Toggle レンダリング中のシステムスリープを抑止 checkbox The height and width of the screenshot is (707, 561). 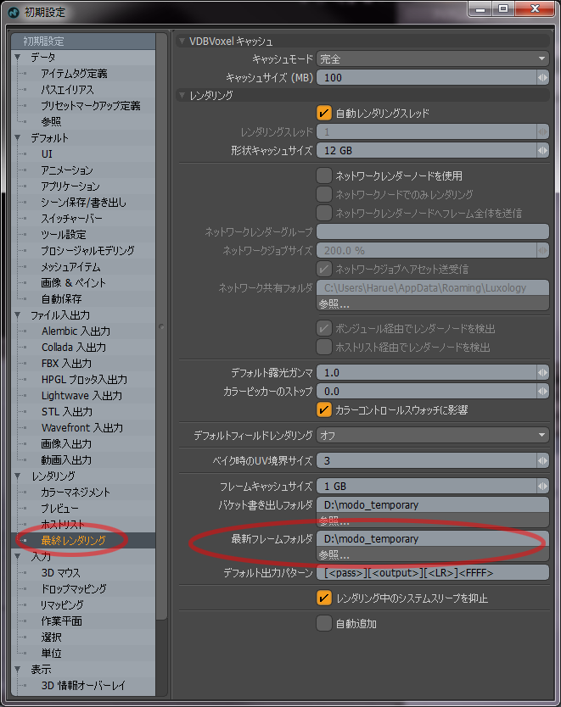[x=323, y=598]
